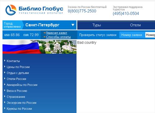Open Отдых с детьми in the sidebar
The height and width of the screenshot is (113, 155).
pos(18,73)
